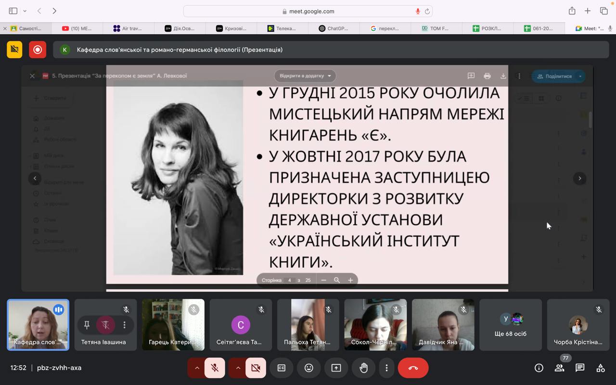Open meeting details info panel
This screenshot has height=385, width=616.
click(539, 368)
